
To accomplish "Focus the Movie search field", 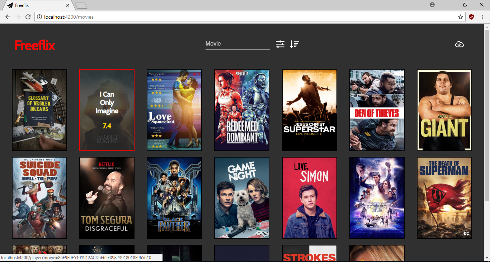I will click(x=237, y=44).
